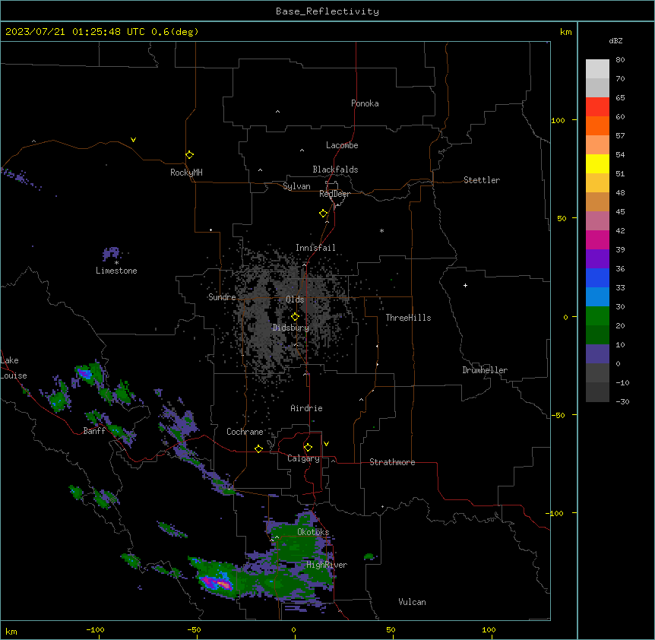
Task: Click the magenta 42 dBZ legend swatch
Action: (597, 239)
